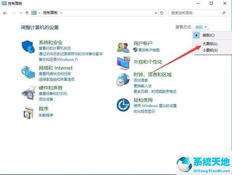Click the breadcrumb chevron before 控制面板
Viewport: 232px width, 175px height.
click(x=39, y=13)
